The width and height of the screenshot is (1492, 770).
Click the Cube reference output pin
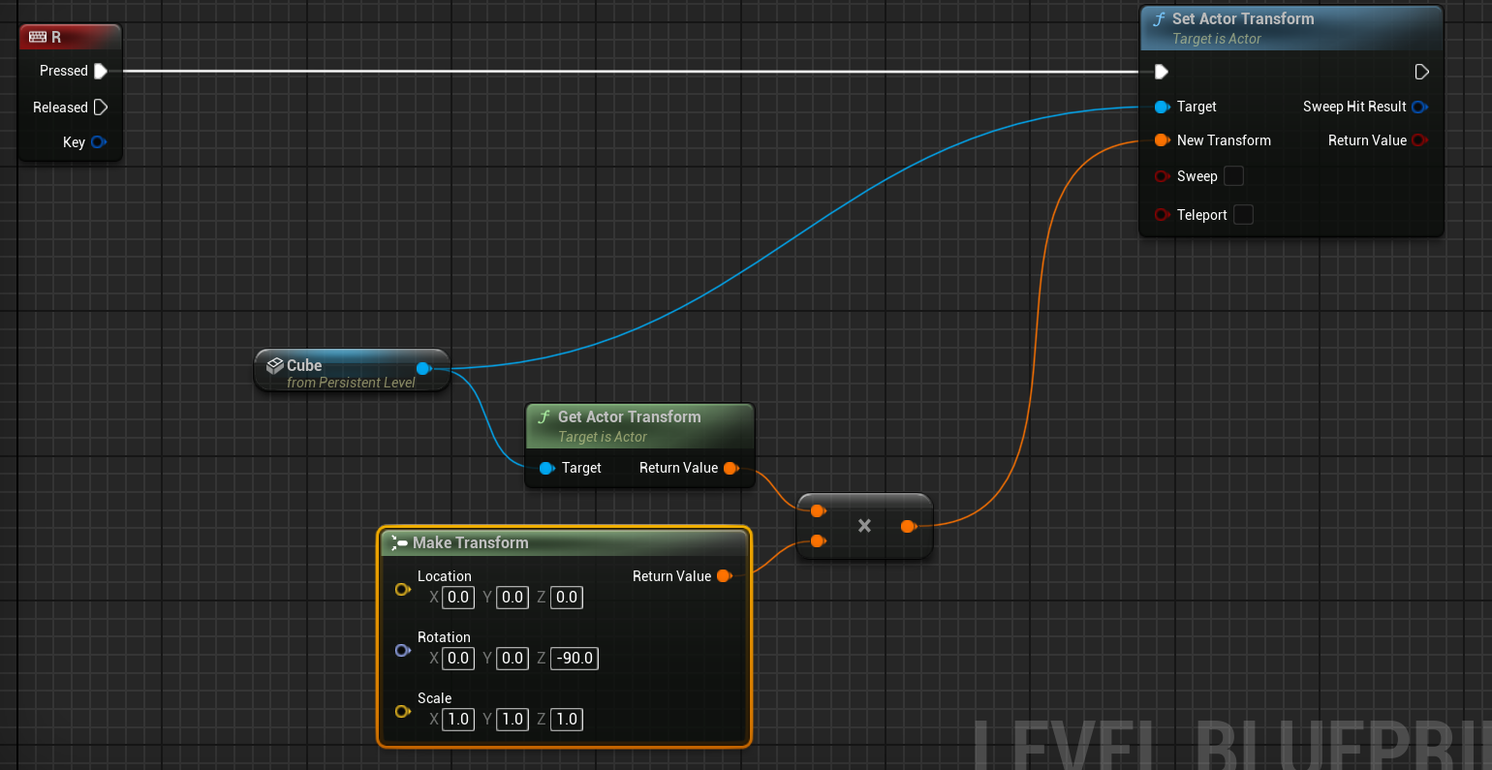tap(423, 368)
